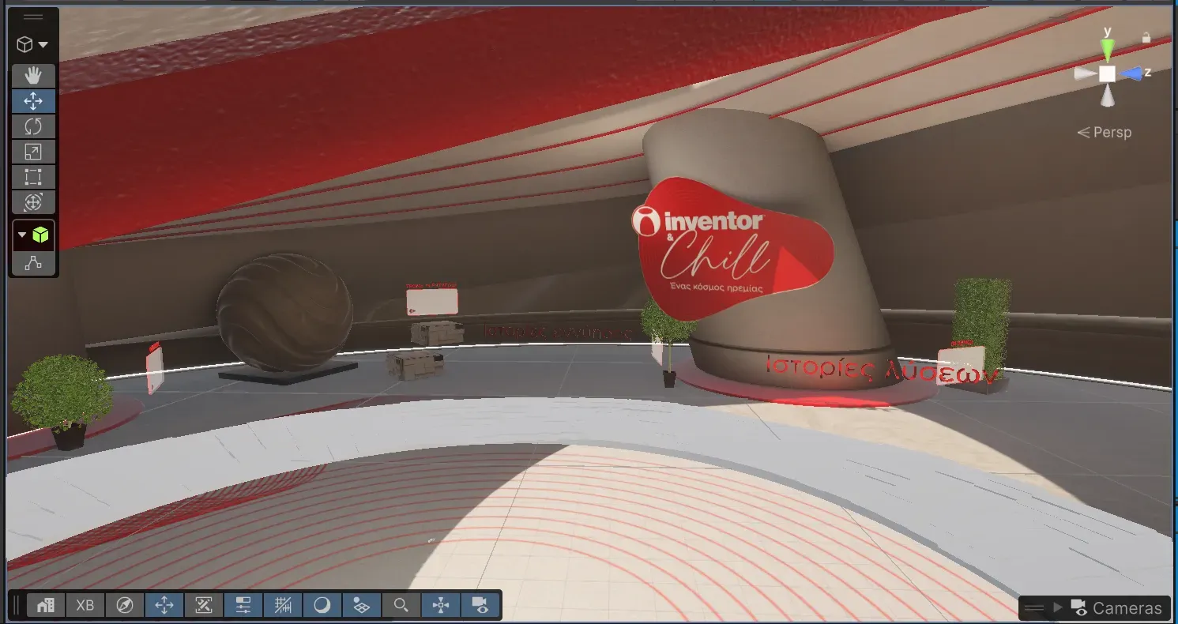Click the measure ruler icon in bottom toolbar
This screenshot has width=1178, height=624.
coord(204,606)
